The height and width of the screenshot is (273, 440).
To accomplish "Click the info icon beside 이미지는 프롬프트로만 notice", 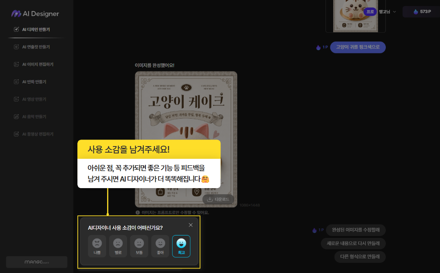I will click(x=138, y=213).
